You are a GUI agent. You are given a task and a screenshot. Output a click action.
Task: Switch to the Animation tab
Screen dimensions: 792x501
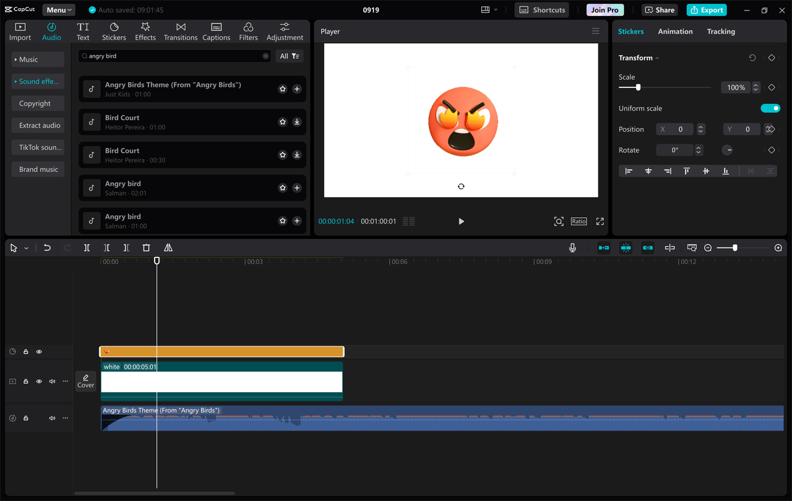coord(675,31)
